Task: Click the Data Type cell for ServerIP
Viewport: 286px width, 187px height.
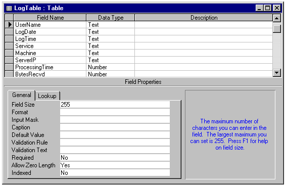Action: pyautogui.click(x=110, y=60)
